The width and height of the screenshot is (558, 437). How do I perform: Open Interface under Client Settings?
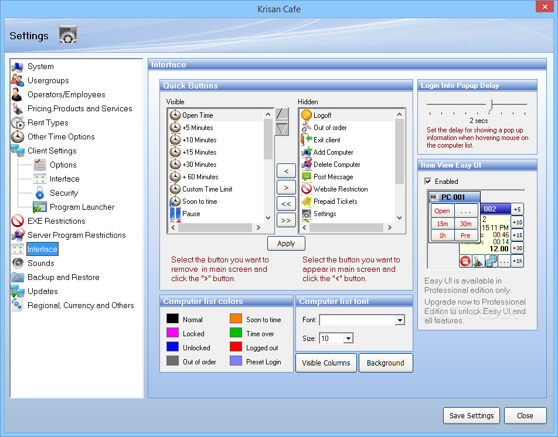[x=64, y=179]
